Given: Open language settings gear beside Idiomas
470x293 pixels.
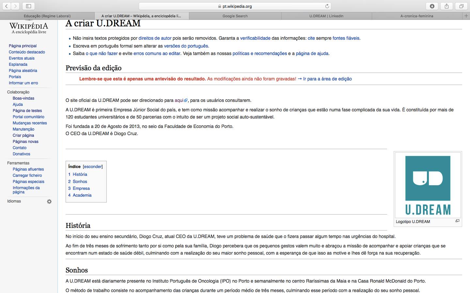Looking at the screenshot, I should pos(49,202).
